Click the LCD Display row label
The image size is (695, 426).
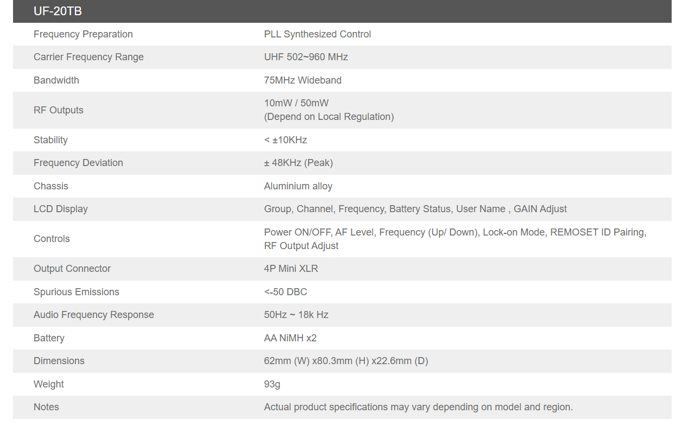point(61,209)
